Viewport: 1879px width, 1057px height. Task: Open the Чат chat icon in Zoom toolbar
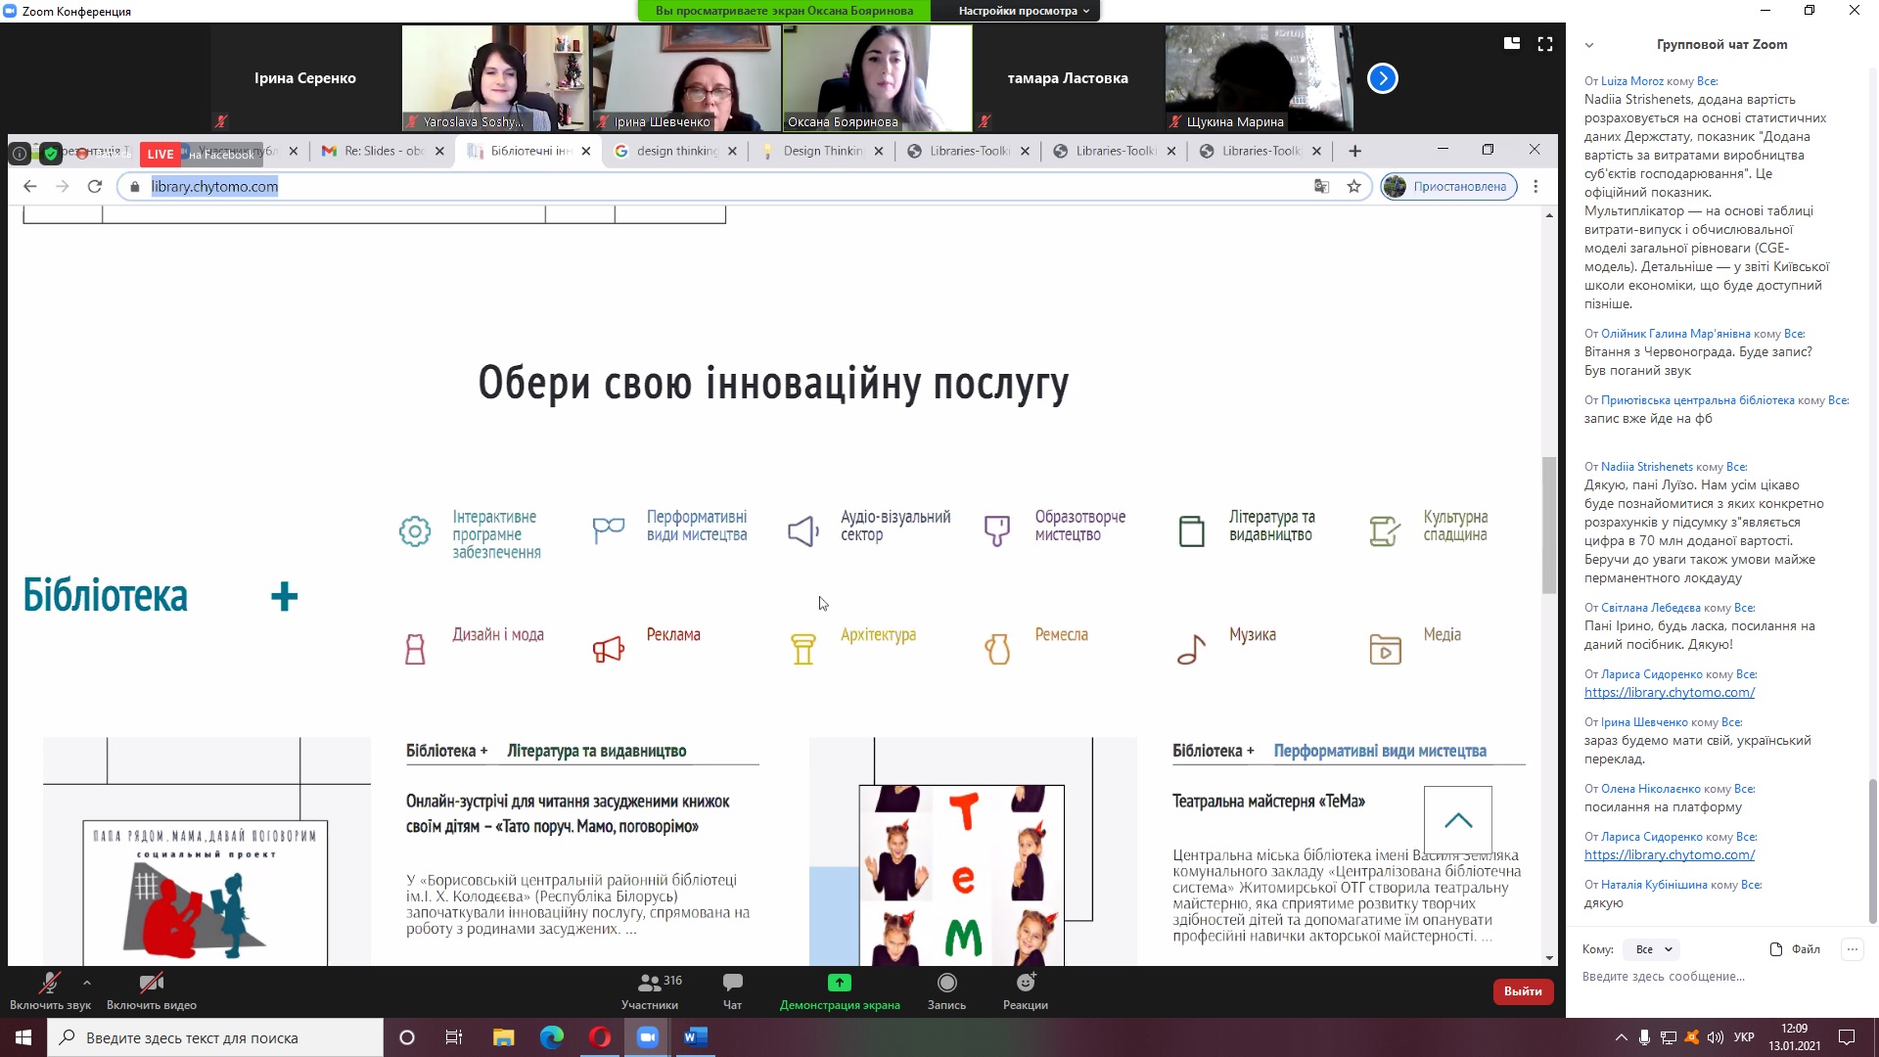(732, 990)
